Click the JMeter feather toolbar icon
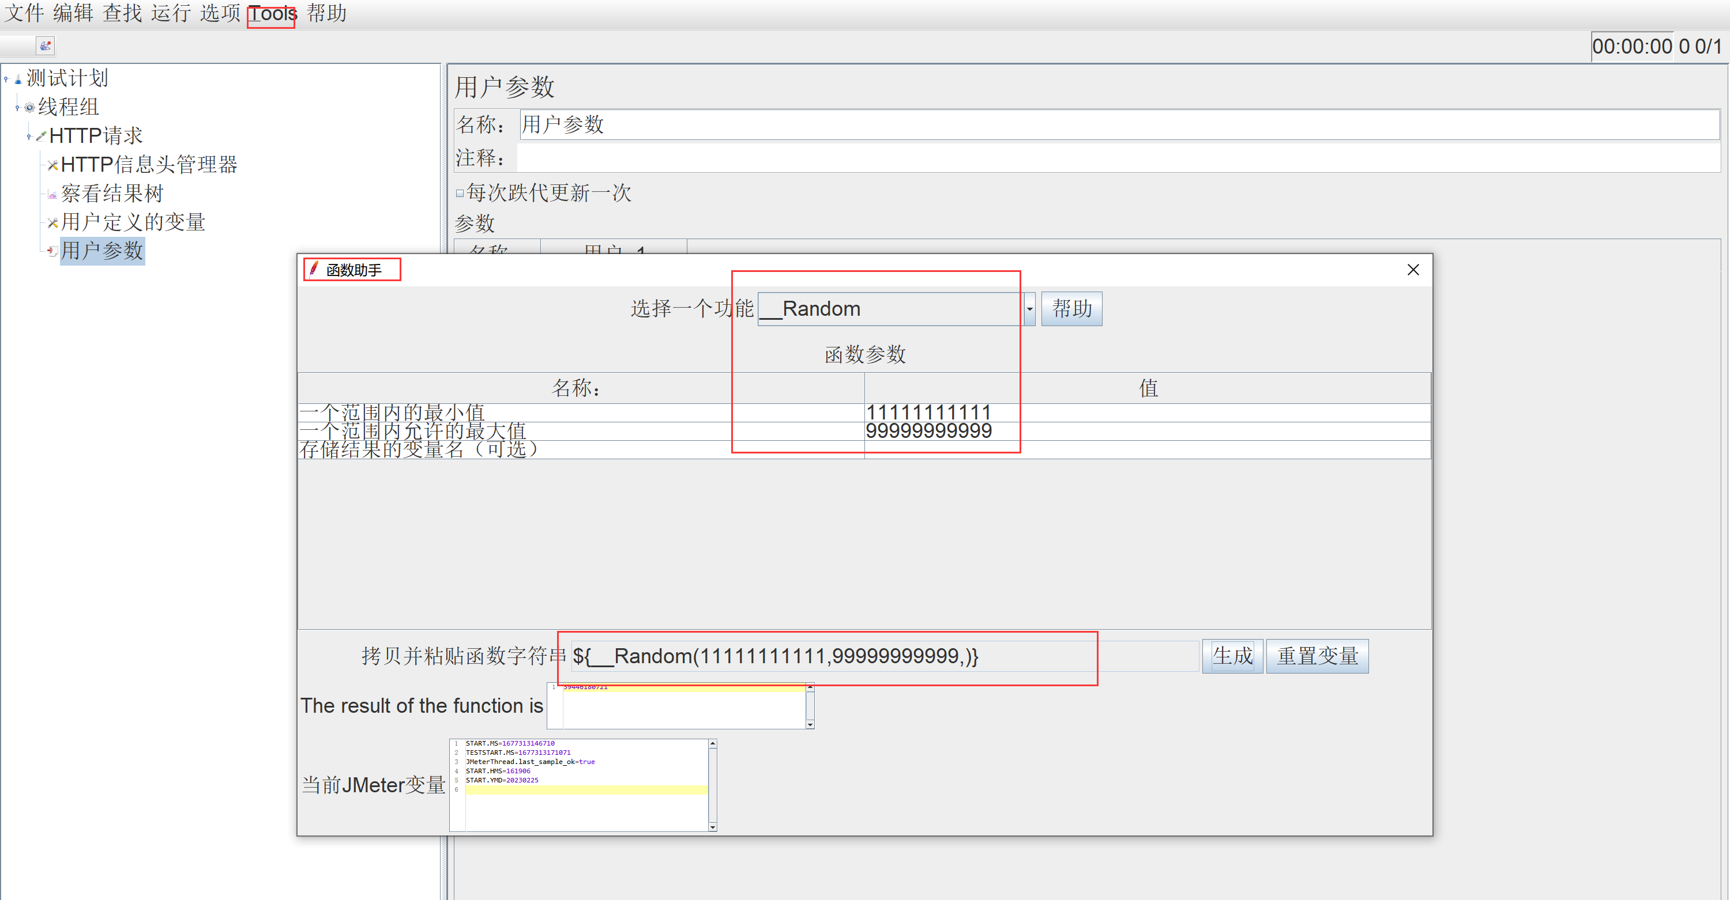The width and height of the screenshot is (1730, 900). 45,46
